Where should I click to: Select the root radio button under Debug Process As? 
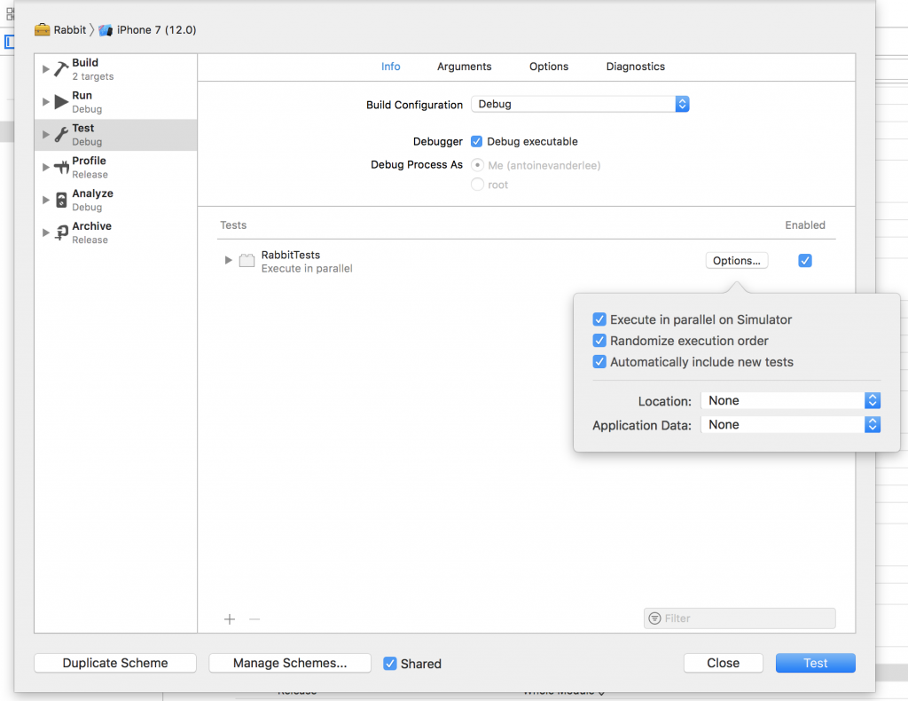click(477, 185)
